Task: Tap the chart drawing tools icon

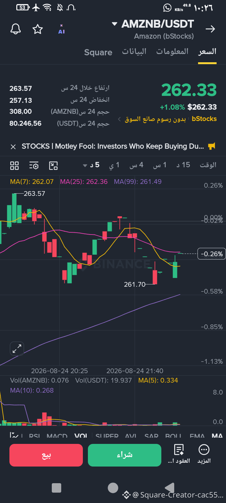Action: coord(53,166)
